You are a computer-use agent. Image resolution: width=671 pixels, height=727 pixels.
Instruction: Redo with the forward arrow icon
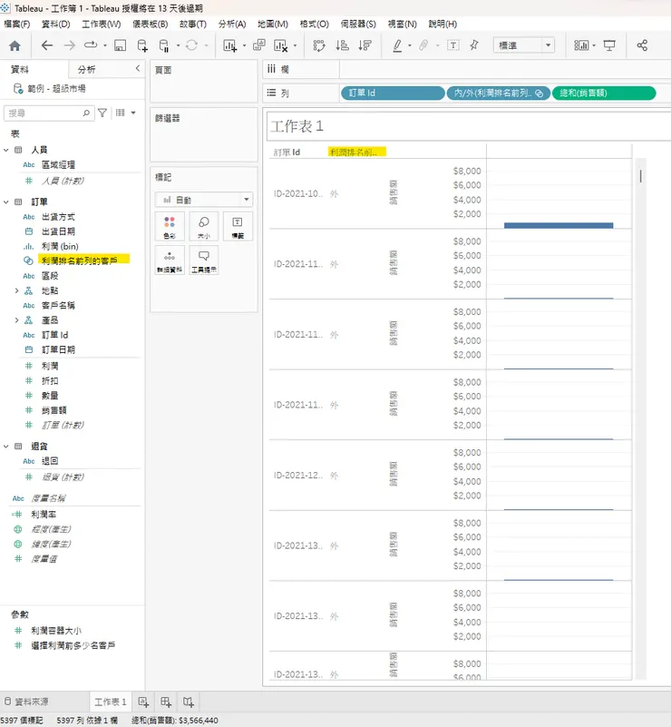[70, 45]
